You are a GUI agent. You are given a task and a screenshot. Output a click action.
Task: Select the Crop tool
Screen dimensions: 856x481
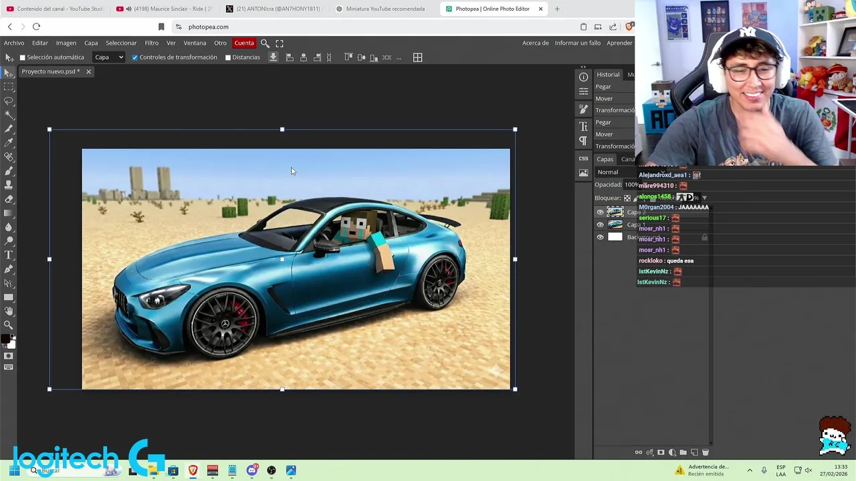(x=9, y=128)
